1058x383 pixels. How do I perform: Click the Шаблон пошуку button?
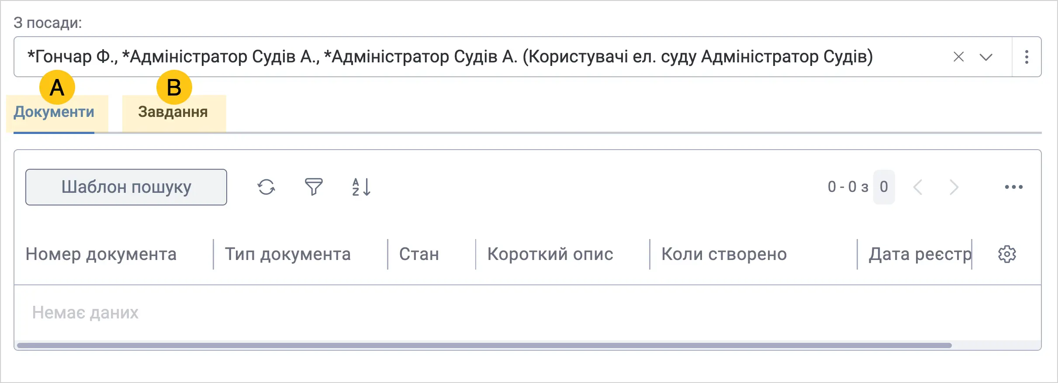click(x=126, y=187)
